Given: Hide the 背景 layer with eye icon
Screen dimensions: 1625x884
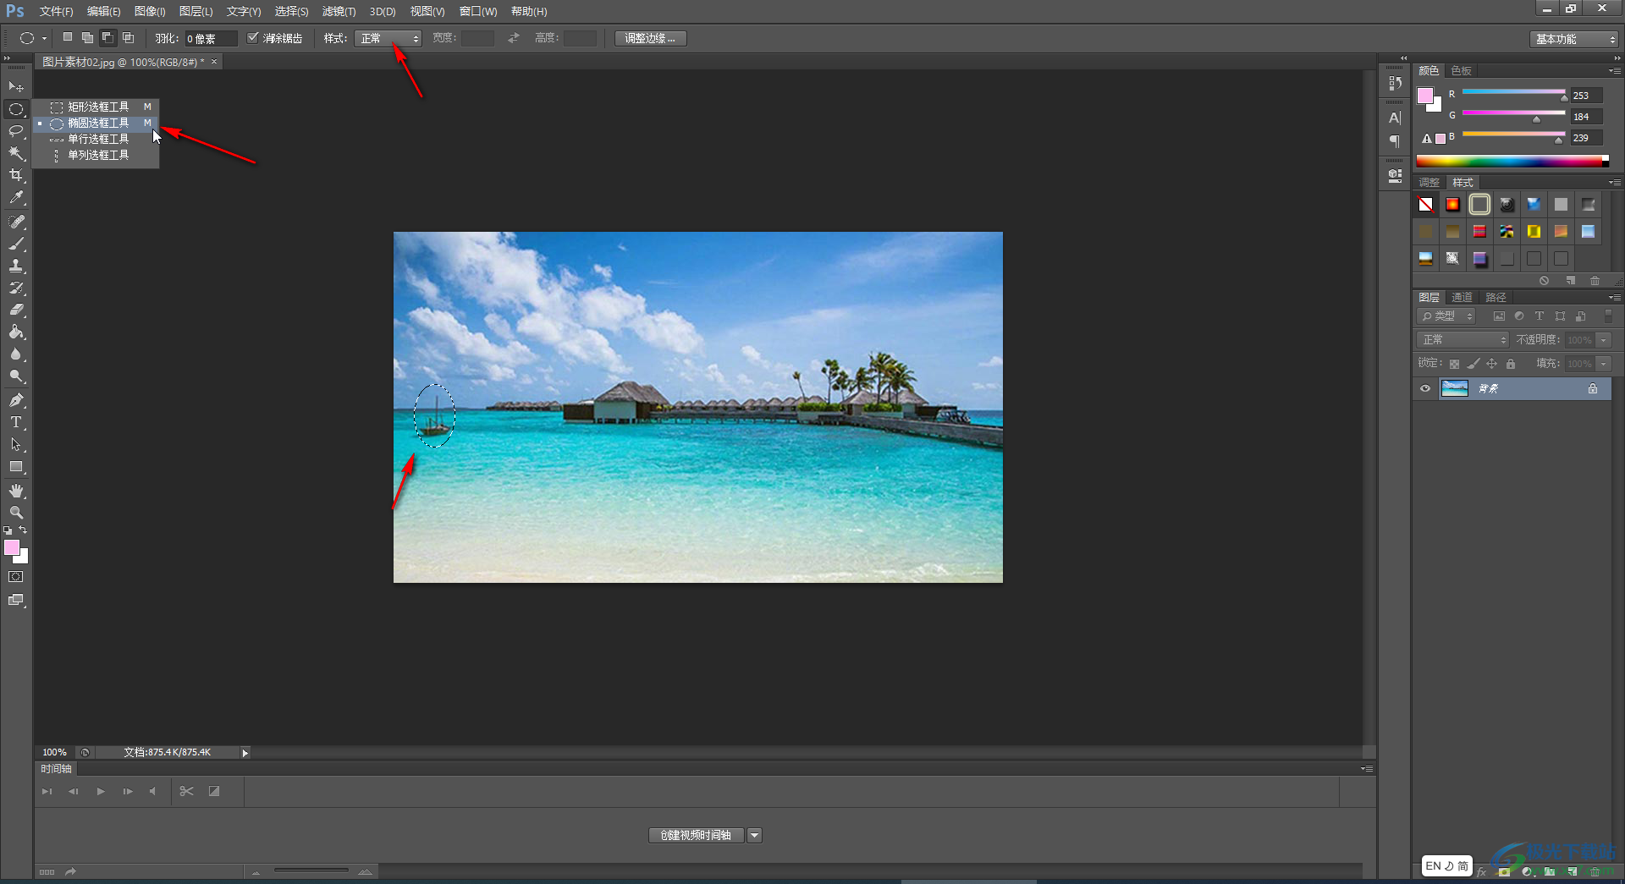Looking at the screenshot, I should point(1425,389).
